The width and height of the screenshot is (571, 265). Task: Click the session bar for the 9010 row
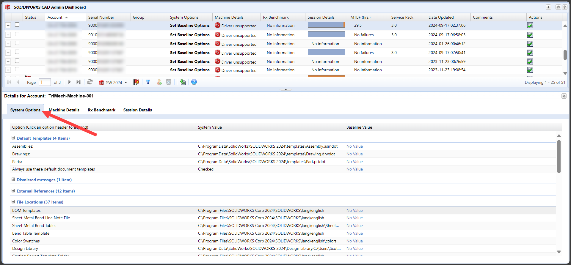[326, 34]
